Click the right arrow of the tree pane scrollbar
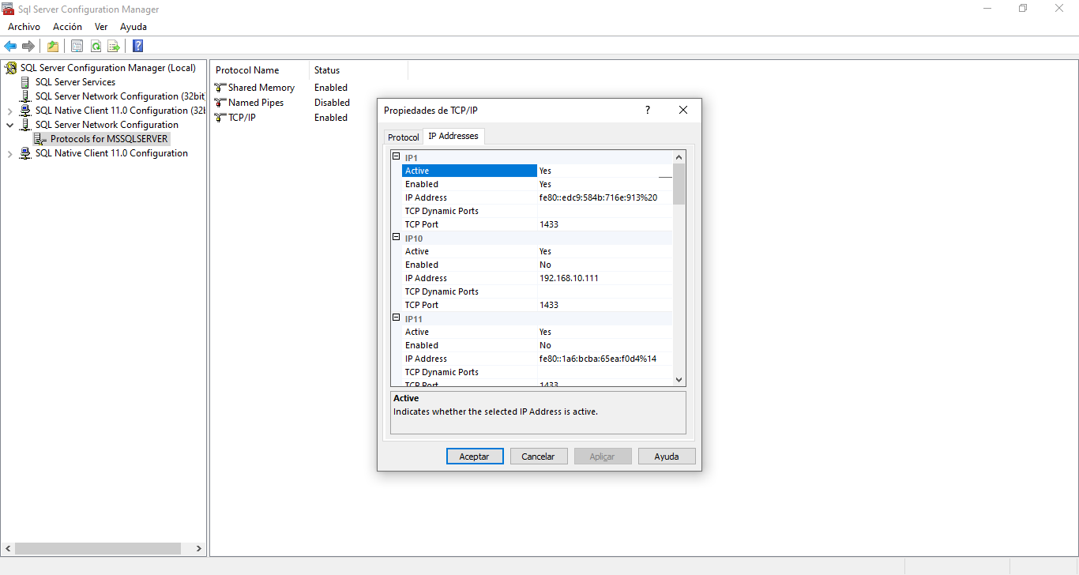1079x575 pixels. [x=199, y=548]
